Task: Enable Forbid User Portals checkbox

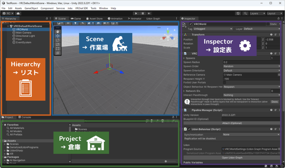Action: pyautogui.click(x=224, y=83)
